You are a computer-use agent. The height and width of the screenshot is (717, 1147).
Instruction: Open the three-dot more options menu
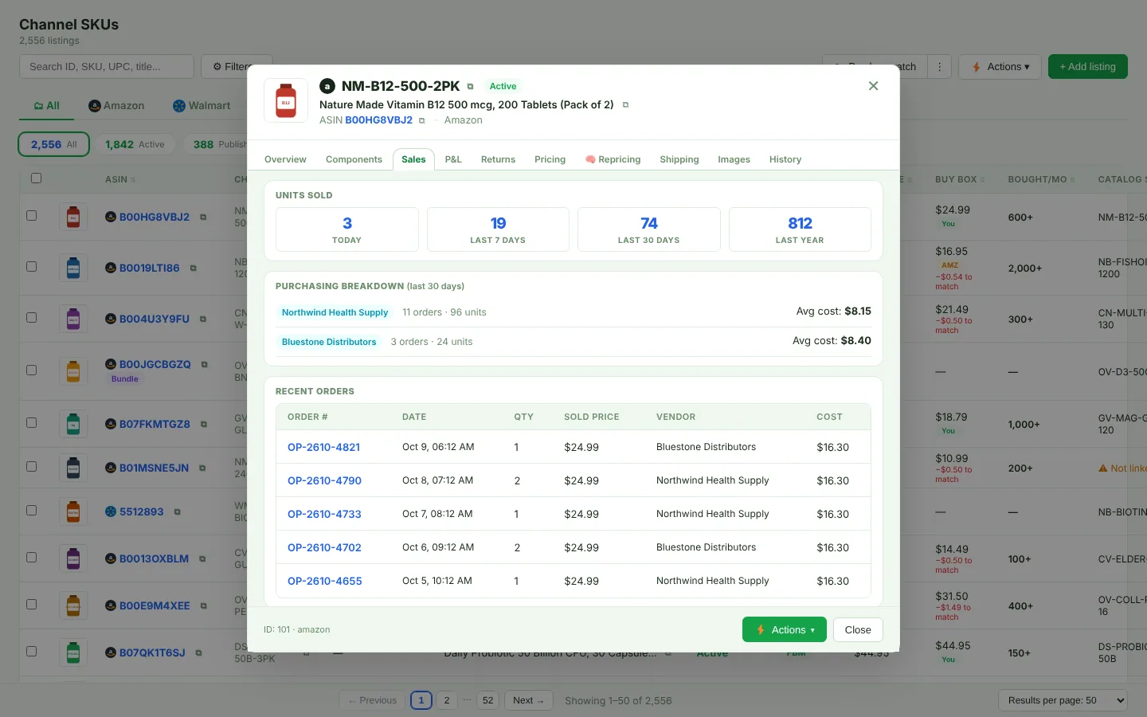tap(940, 67)
